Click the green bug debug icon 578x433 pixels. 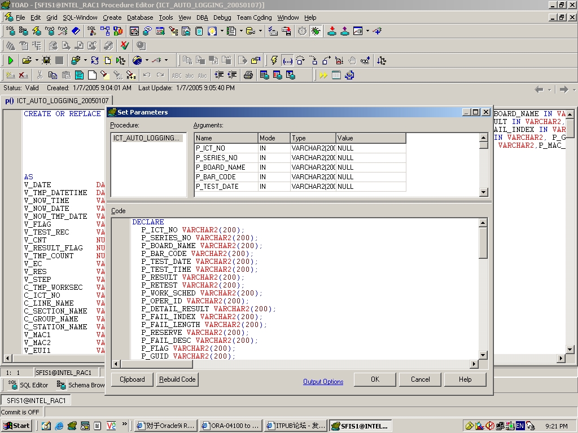coord(316,32)
